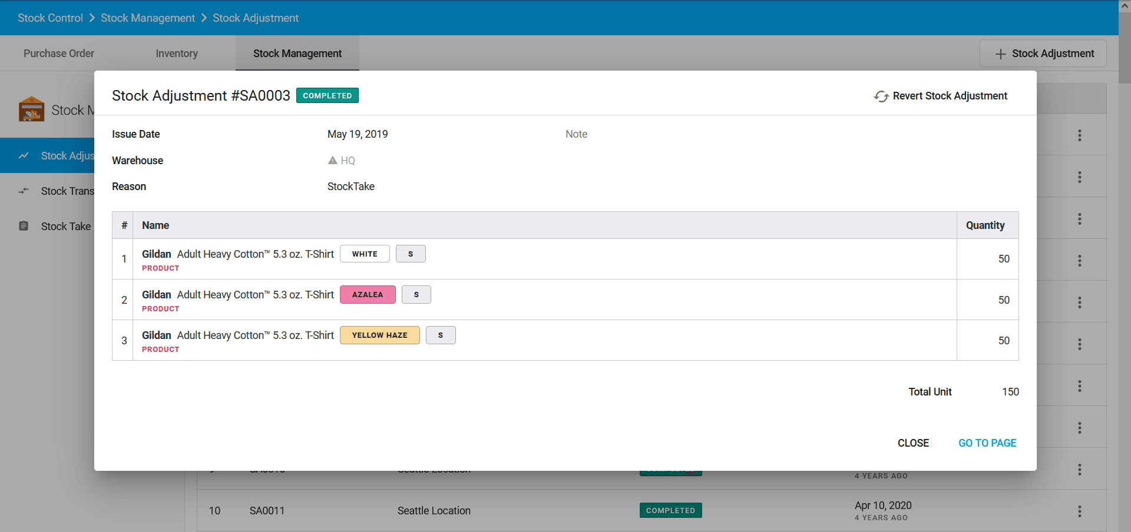Click the Stock Transfer arrows icon
The image size is (1131, 532).
[24, 191]
